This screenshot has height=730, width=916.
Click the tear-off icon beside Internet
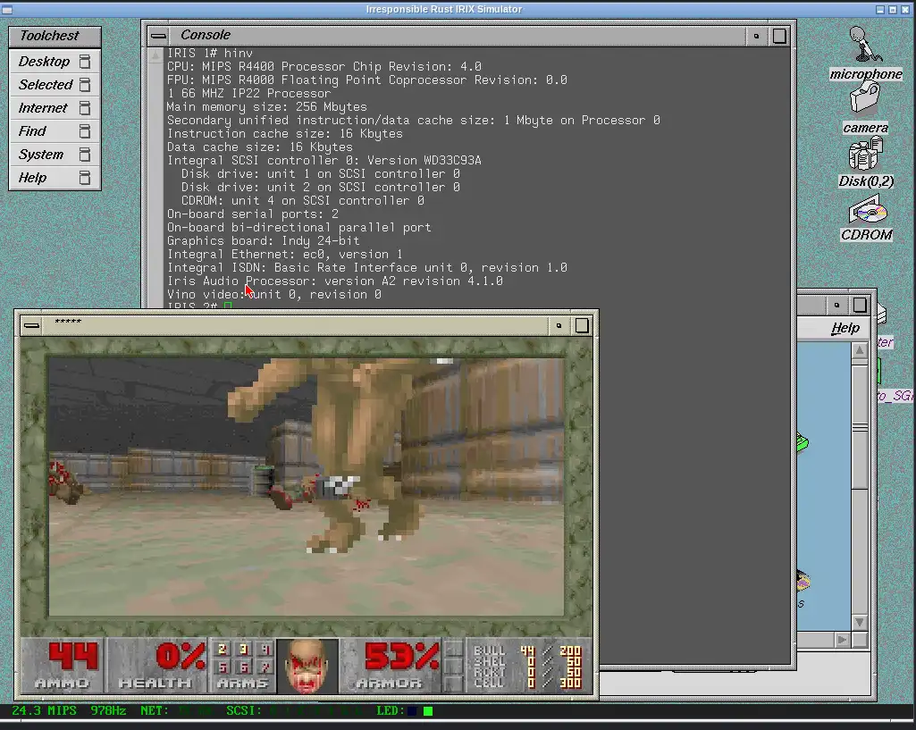click(85, 108)
